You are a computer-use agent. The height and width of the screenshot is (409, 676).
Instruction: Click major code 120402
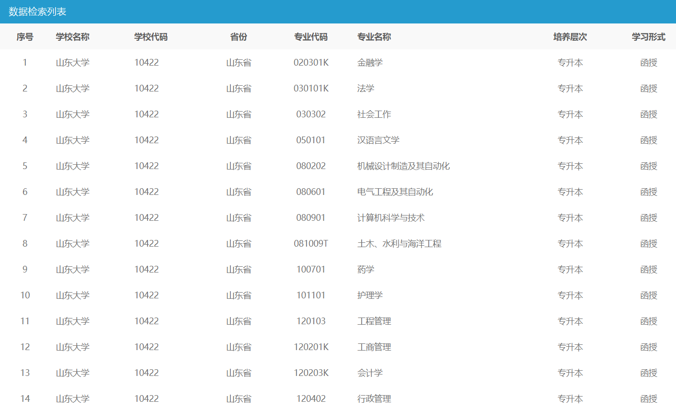311,399
